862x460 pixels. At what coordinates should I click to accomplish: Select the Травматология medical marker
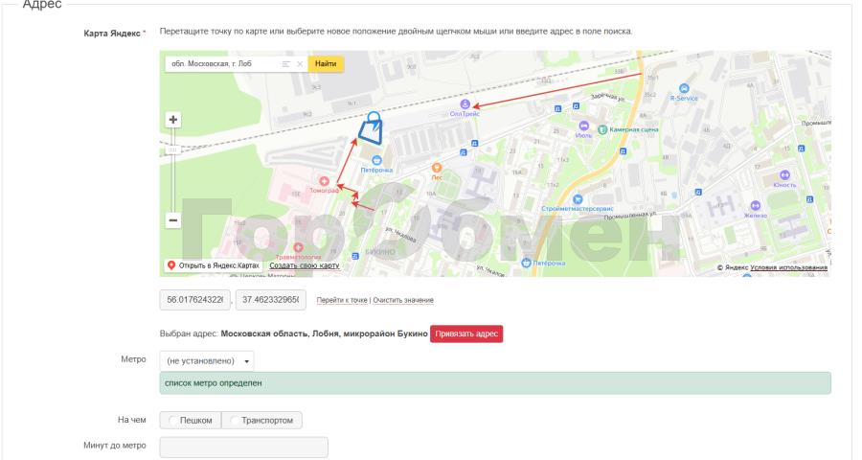298,247
